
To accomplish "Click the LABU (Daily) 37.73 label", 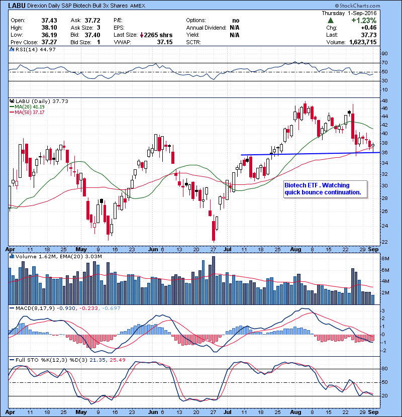I will coord(42,101).
